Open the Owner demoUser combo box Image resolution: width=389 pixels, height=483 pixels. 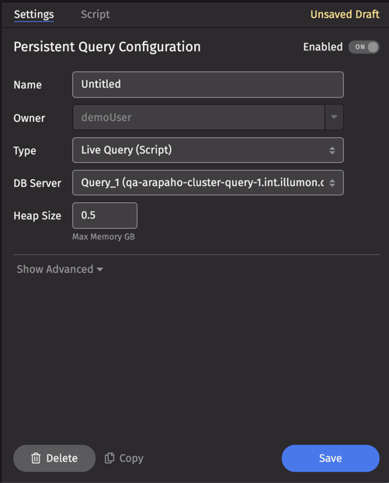[208, 117]
